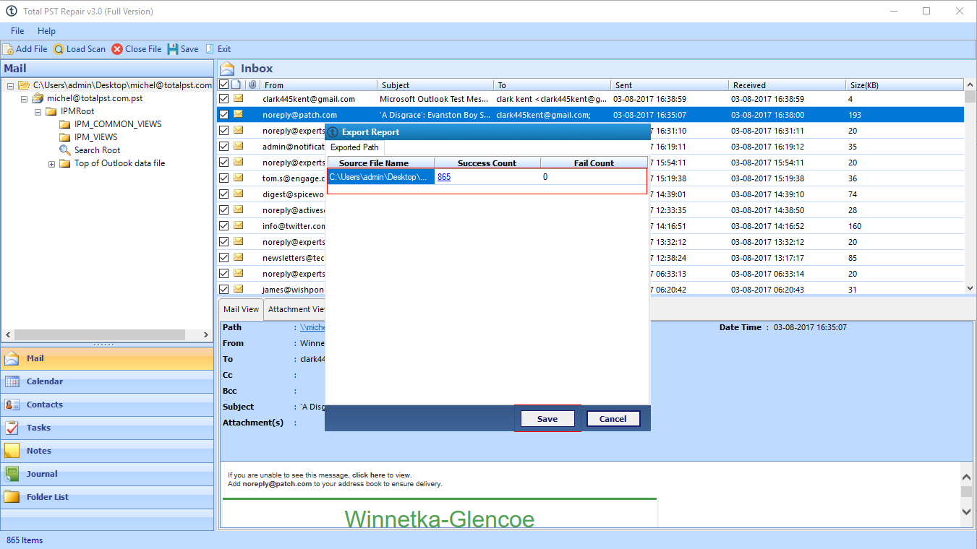Click the Tasks icon in navigation pane
Screen dimensions: 977x549
(x=12, y=428)
